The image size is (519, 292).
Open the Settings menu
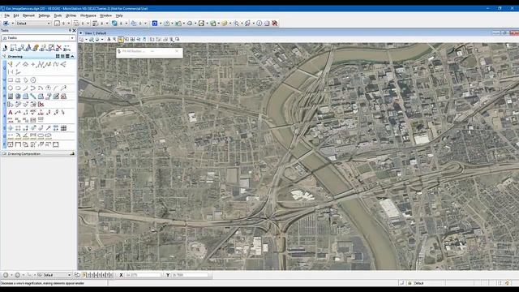click(x=44, y=15)
